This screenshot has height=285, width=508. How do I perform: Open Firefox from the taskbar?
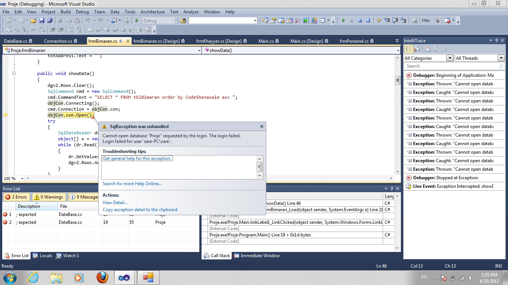(x=102, y=277)
